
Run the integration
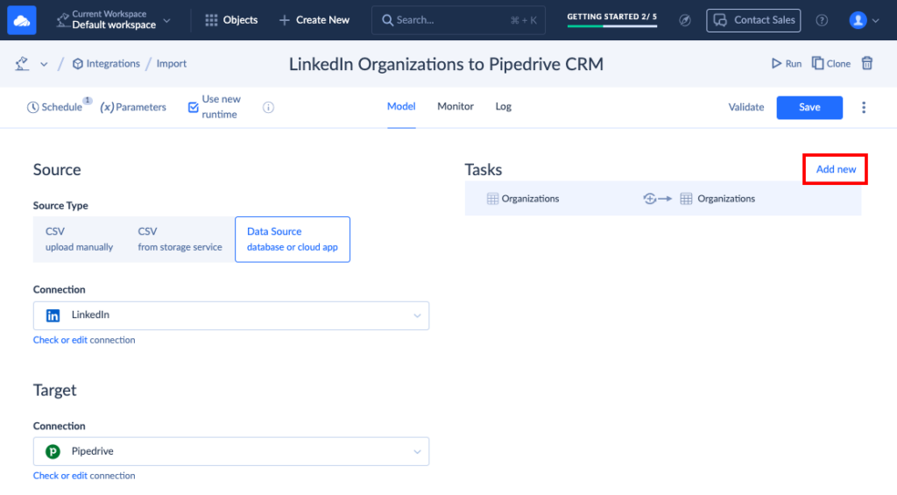786,64
